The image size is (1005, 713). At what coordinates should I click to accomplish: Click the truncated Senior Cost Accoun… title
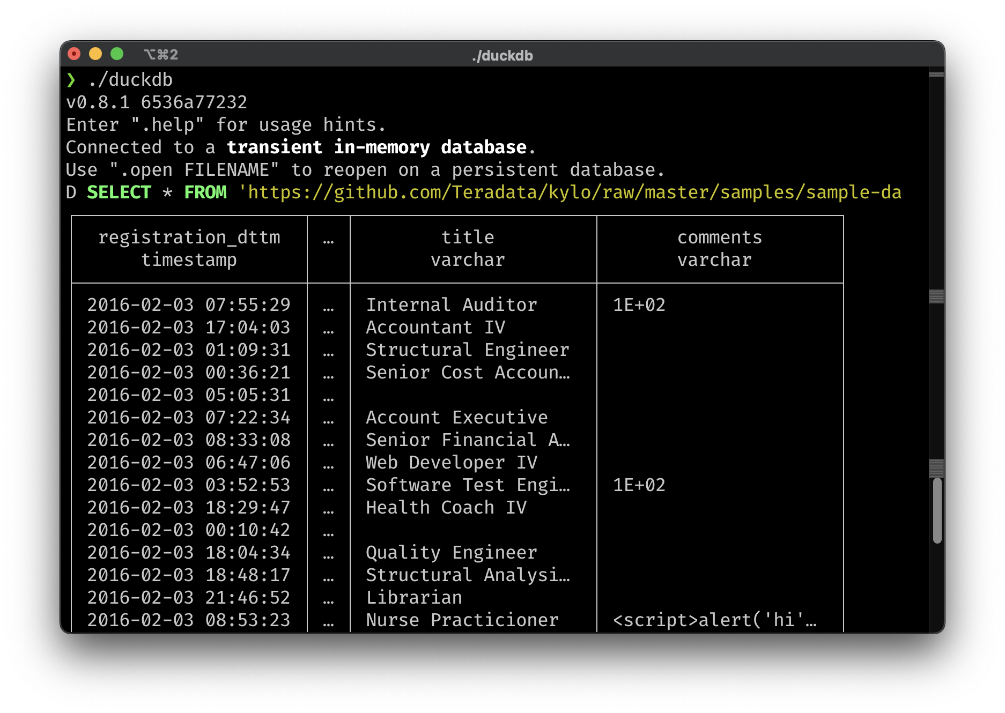tap(468, 373)
